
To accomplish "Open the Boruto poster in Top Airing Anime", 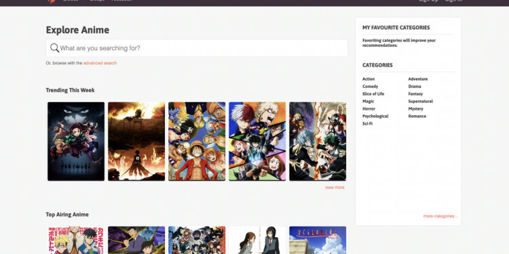I will (x=76, y=240).
